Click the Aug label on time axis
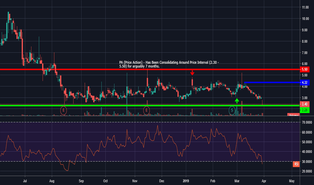This screenshot has width=314, height=185. pos(52,181)
